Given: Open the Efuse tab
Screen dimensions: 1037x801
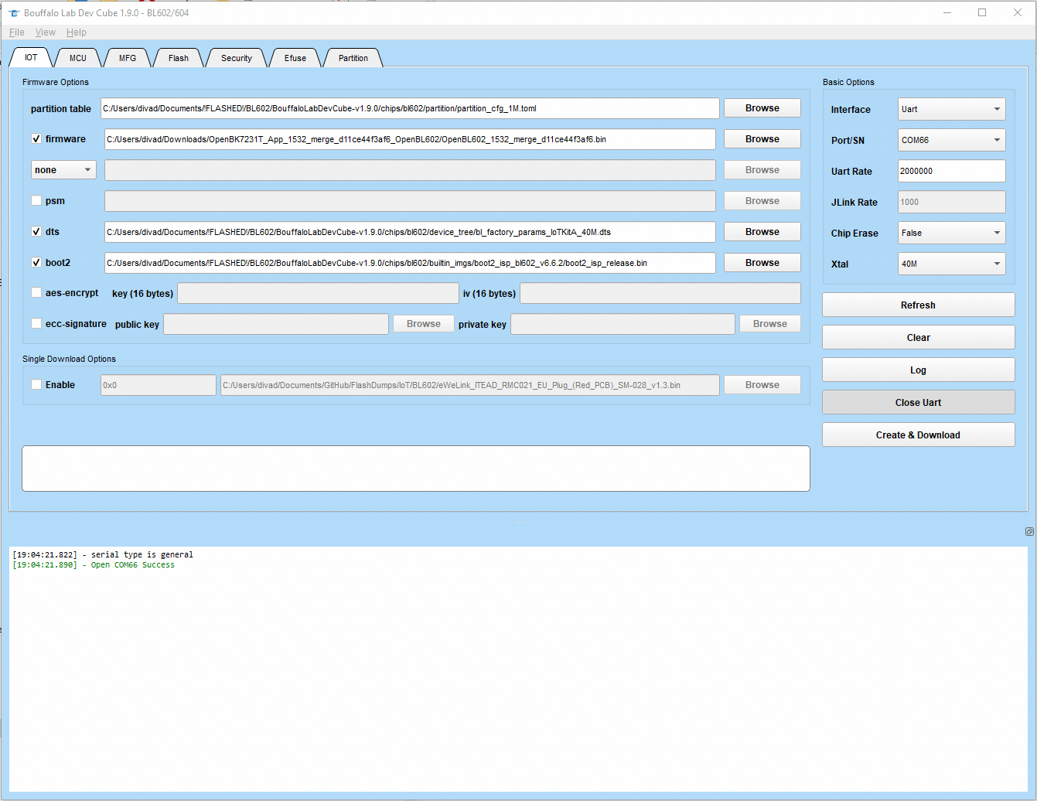Looking at the screenshot, I should 295,58.
